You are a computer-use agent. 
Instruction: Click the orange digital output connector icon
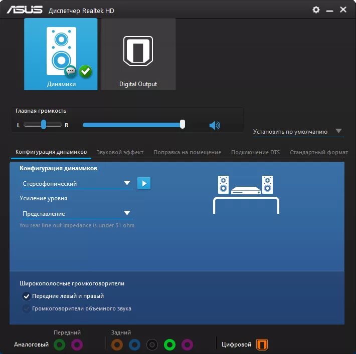262,344
